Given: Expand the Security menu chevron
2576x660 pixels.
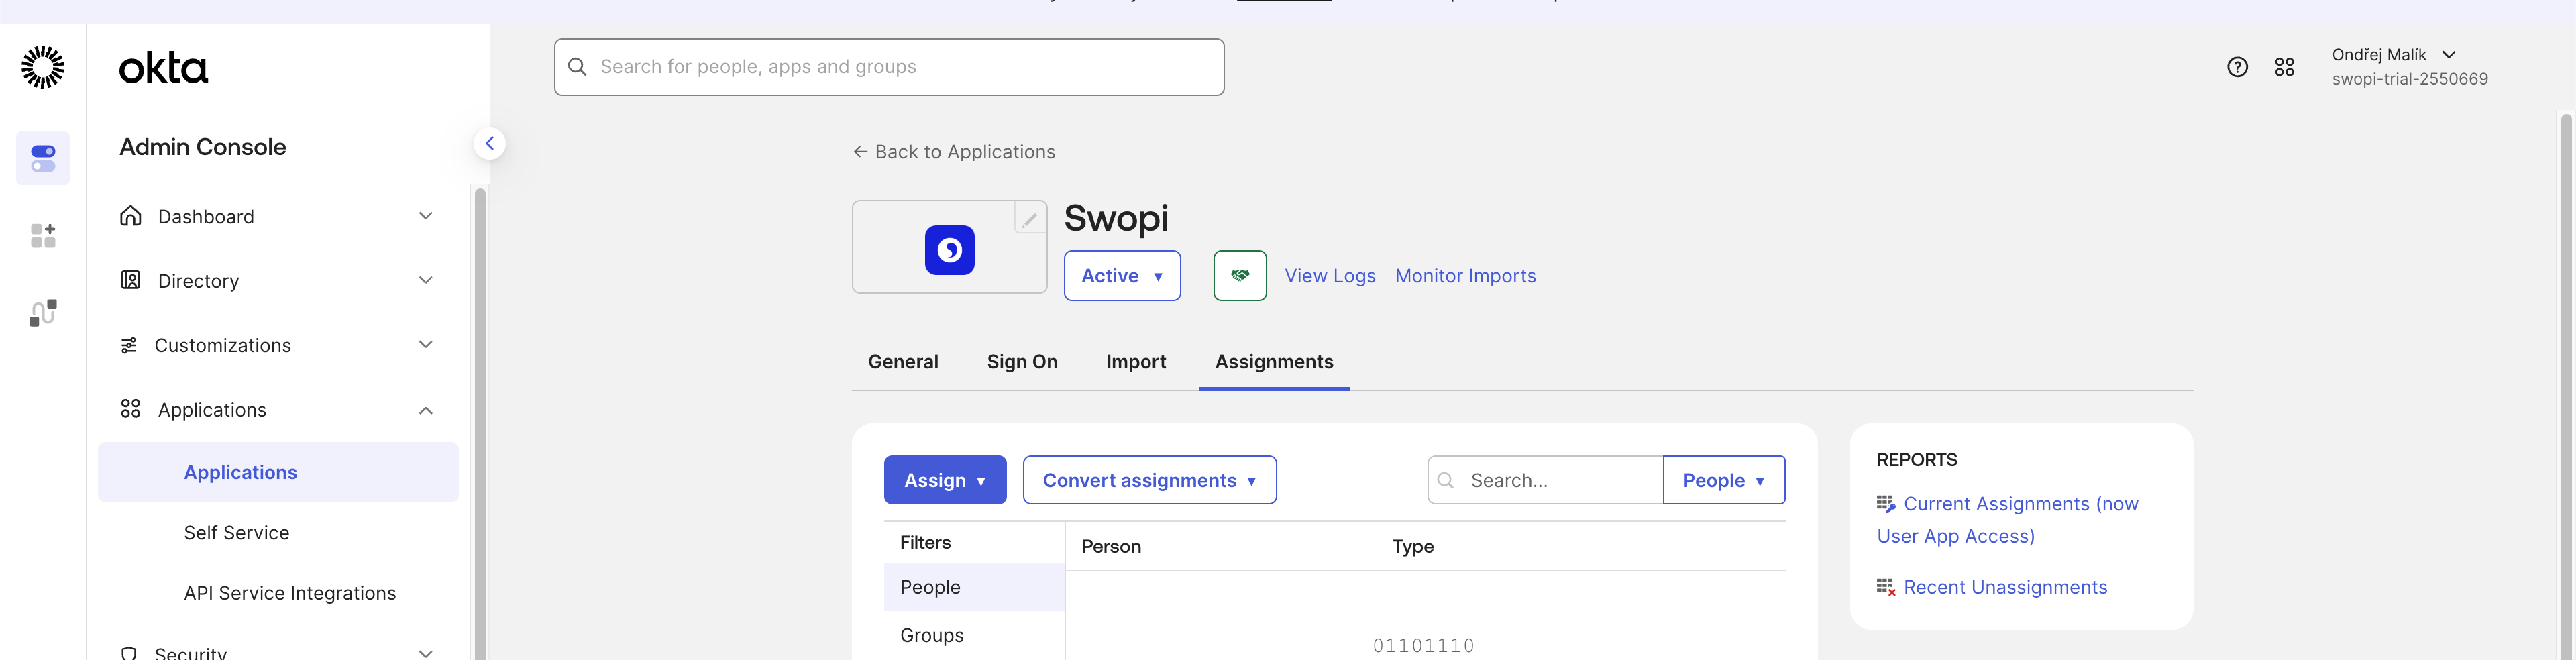Looking at the screenshot, I should pyautogui.click(x=426, y=653).
